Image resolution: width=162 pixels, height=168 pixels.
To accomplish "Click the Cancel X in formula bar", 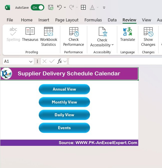I will (x=44, y=61).
